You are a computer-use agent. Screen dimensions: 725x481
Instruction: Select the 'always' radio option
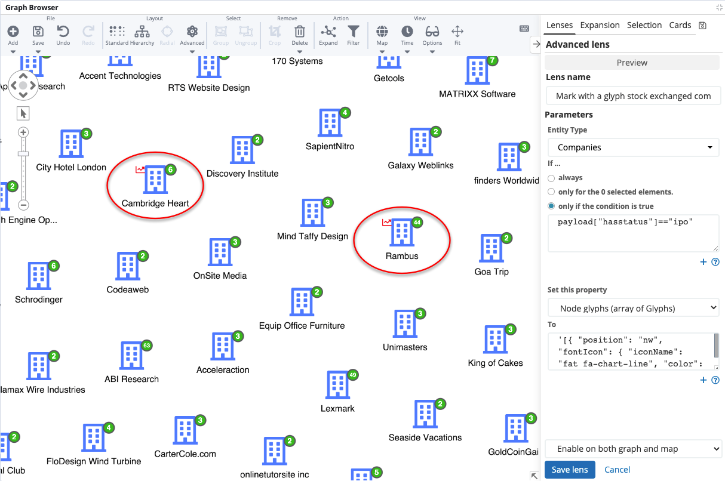click(551, 178)
